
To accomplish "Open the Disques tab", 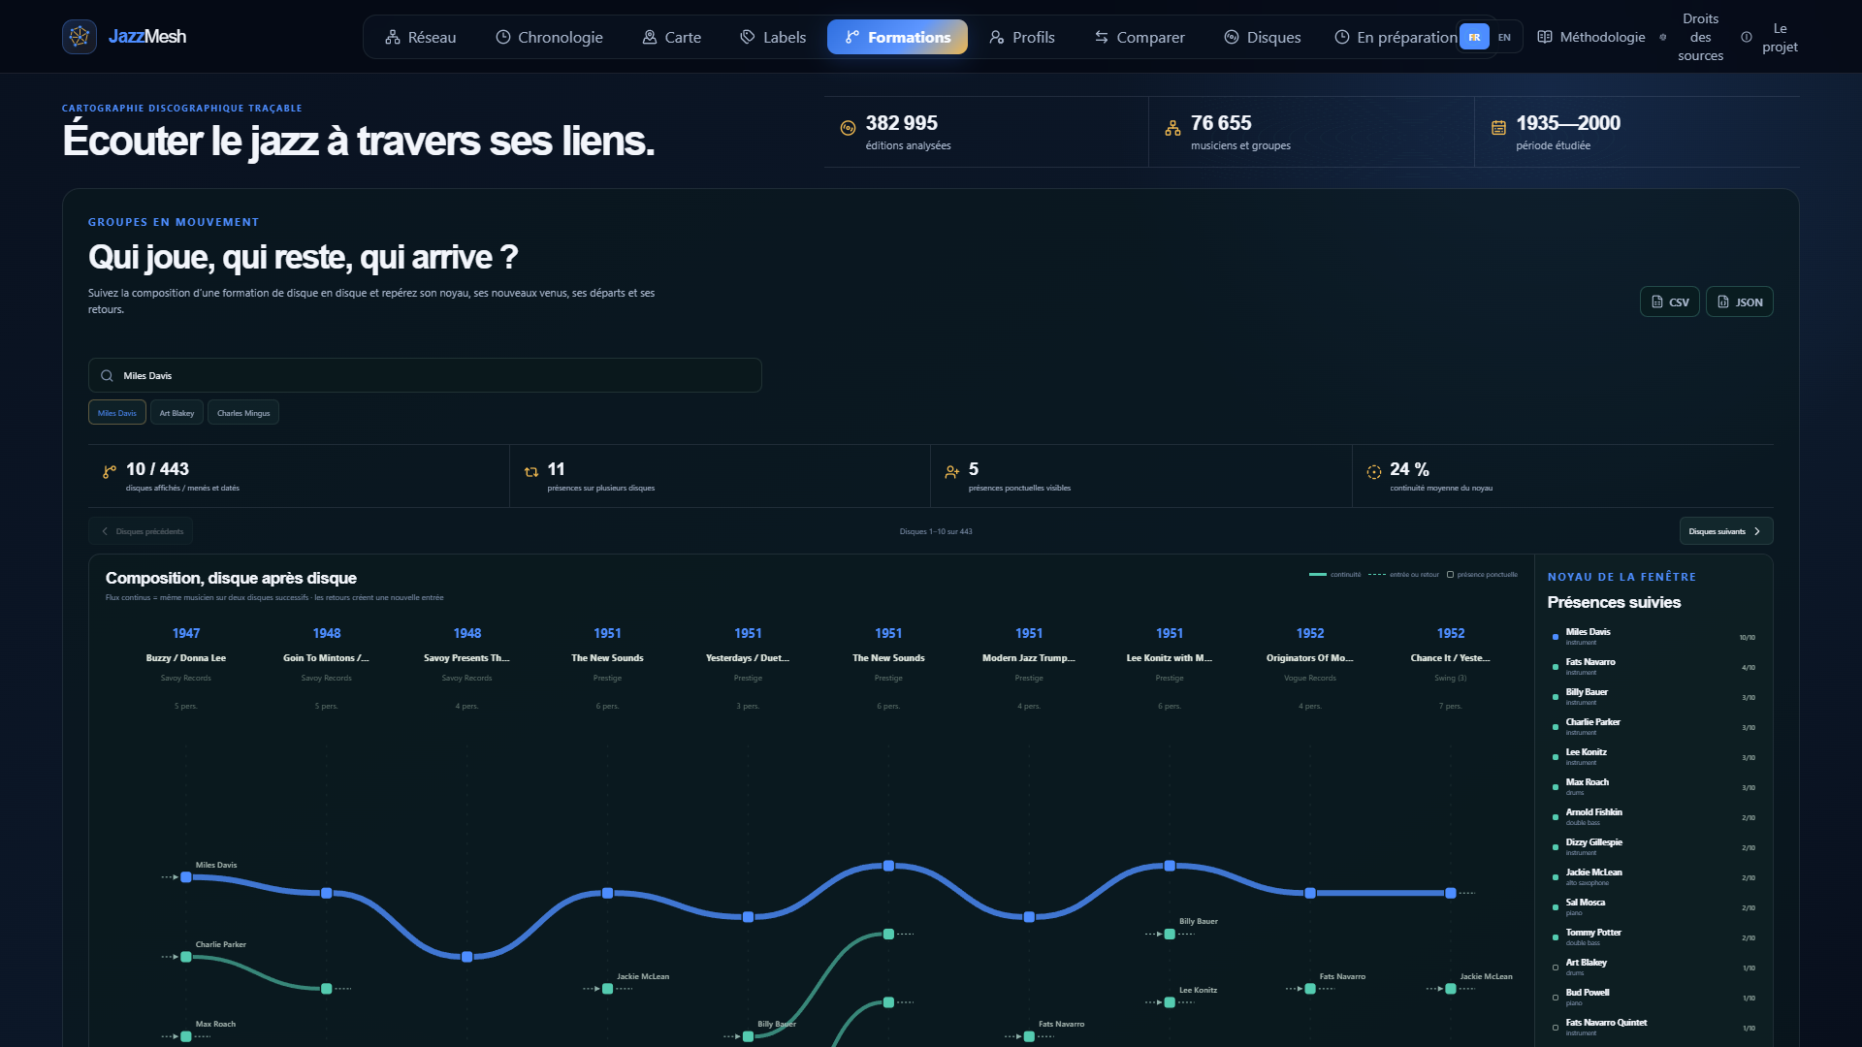I will click(x=1263, y=37).
